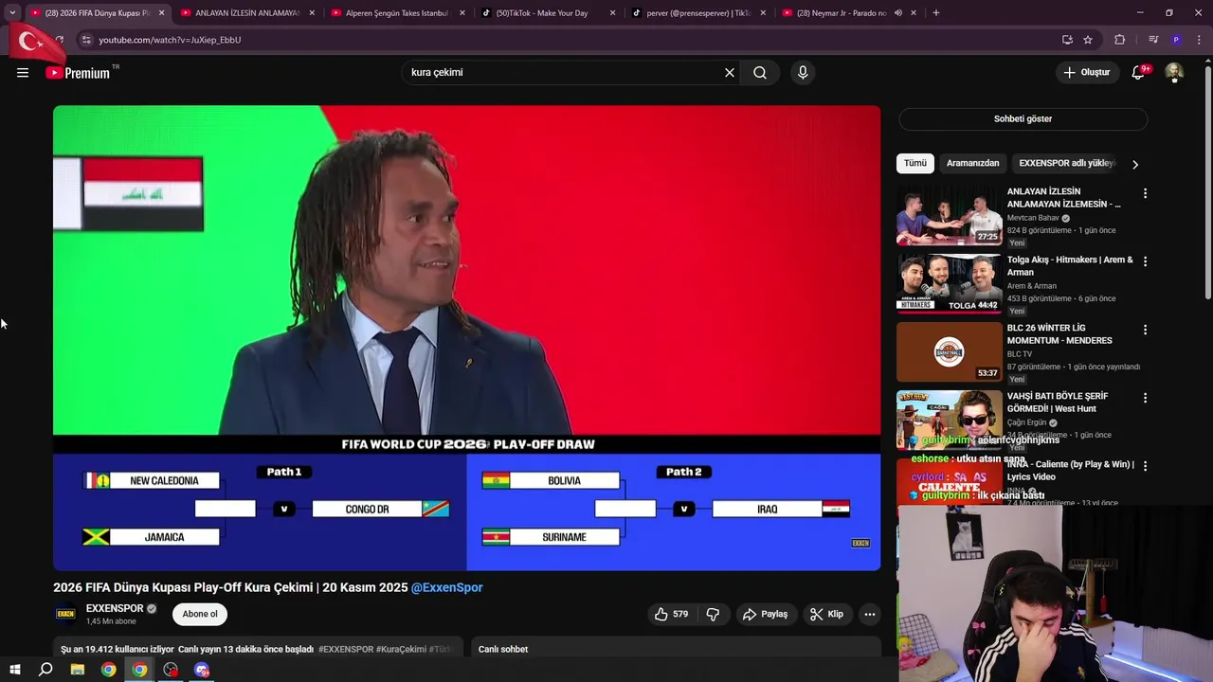
Task: Clear the search box with the X icon
Action: click(730, 72)
